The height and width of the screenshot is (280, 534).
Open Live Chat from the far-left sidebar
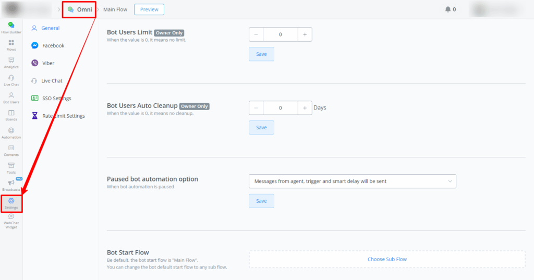tap(11, 80)
